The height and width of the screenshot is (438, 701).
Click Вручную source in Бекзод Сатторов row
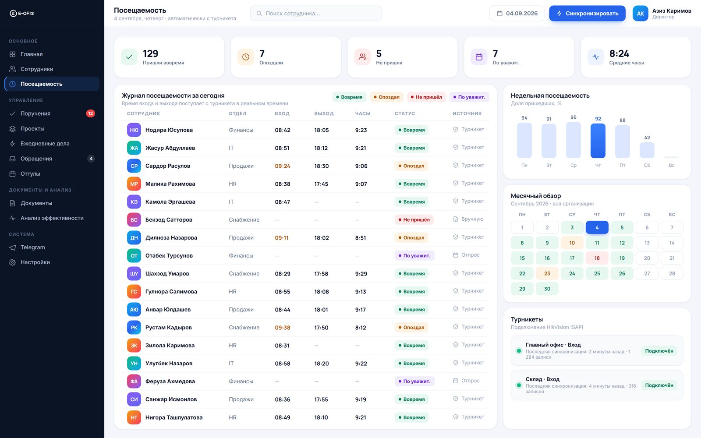click(468, 219)
